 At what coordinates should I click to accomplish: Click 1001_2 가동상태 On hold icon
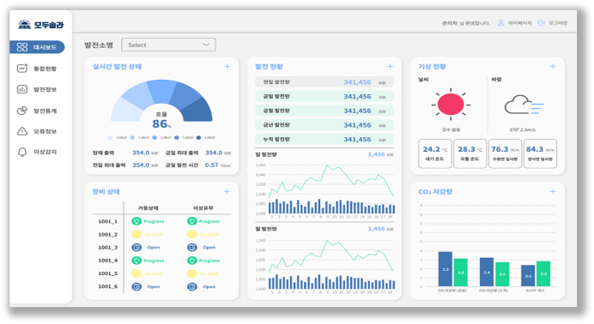pos(136,234)
